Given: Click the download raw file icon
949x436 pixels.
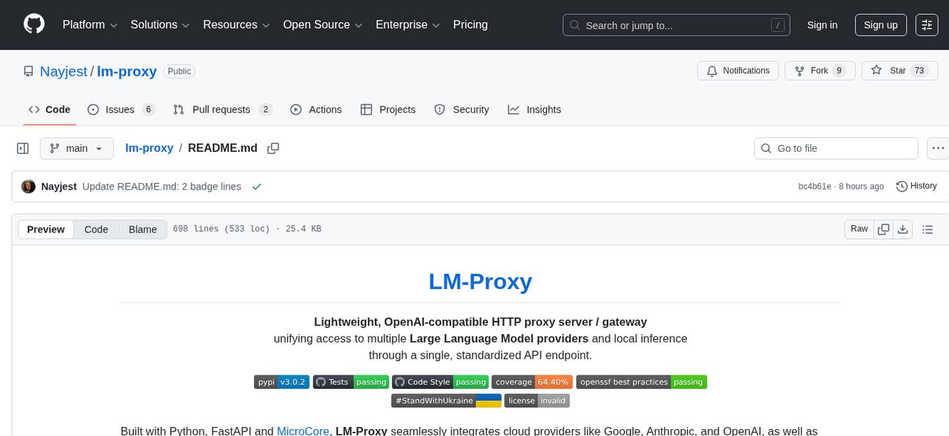Looking at the screenshot, I should point(903,228).
